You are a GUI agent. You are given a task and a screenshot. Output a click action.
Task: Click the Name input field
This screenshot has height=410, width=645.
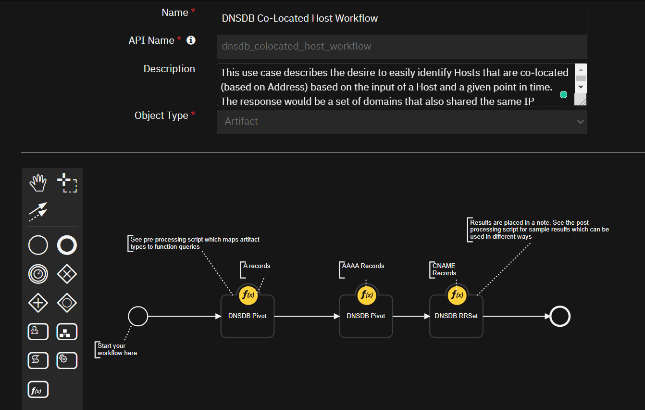point(402,19)
